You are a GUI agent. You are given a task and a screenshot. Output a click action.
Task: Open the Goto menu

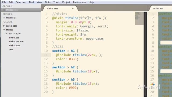[48, 2]
